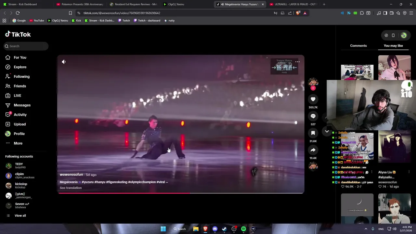Click the sound disc avatar below share
The image size is (416, 234).
tap(313, 166)
